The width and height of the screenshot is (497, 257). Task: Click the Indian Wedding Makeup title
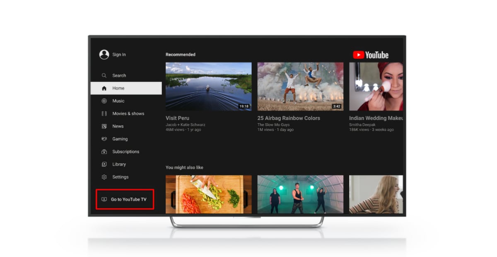click(x=376, y=118)
